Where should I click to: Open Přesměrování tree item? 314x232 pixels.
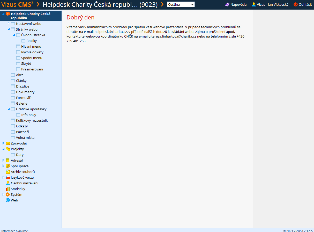click(32, 69)
